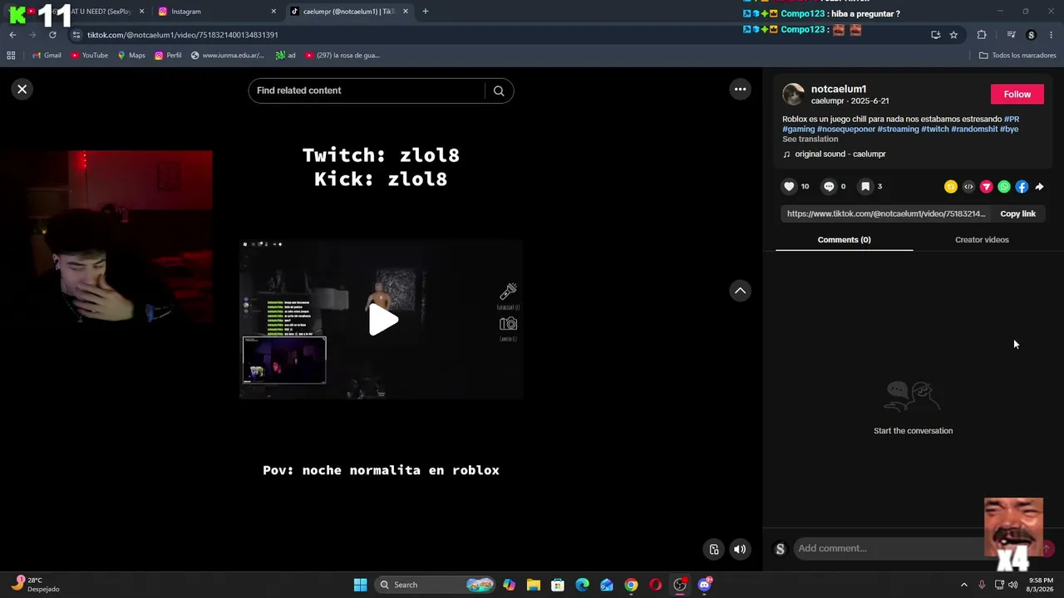Open the Chrome profile S avatar

point(1032,35)
